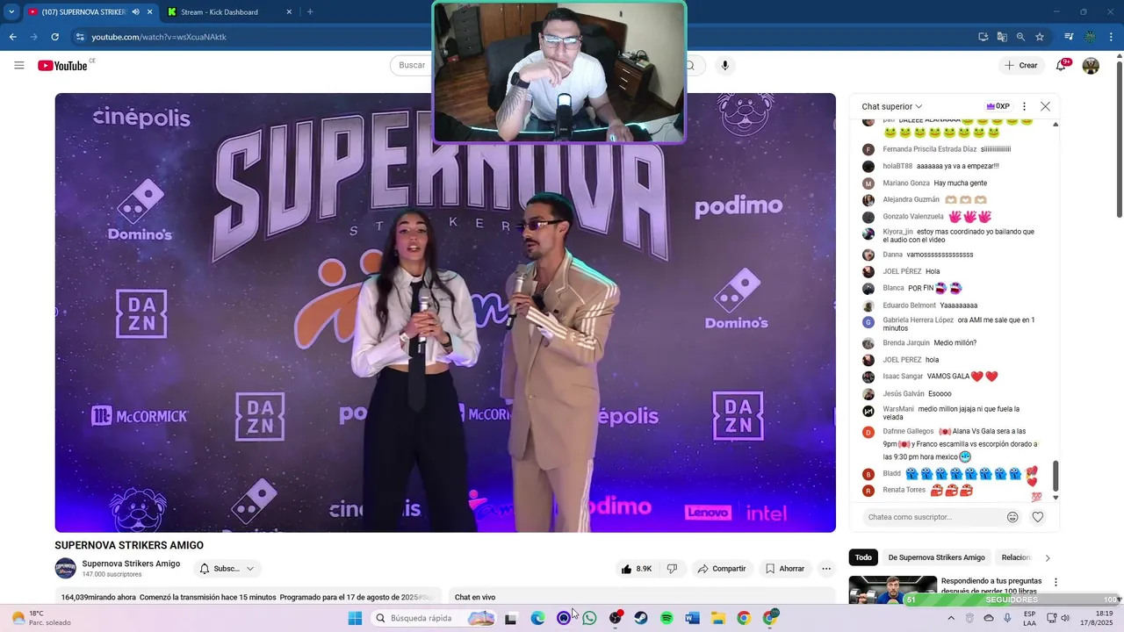The width and height of the screenshot is (1124, 632).
Task: Open Steam from the taskbar
Action: pyautogui.click(x=641, y=618)
